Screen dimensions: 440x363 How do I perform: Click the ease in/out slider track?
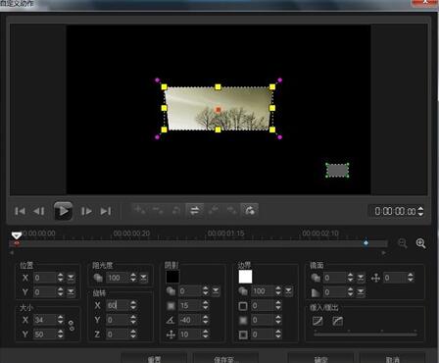tap(366, 335)
